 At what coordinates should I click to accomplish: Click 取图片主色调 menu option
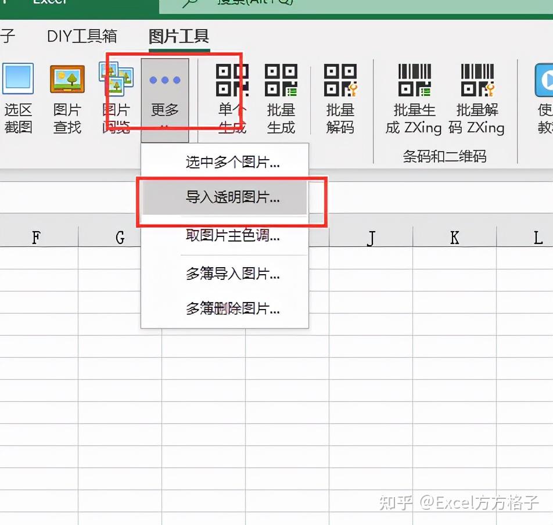(x=231, y=236)
